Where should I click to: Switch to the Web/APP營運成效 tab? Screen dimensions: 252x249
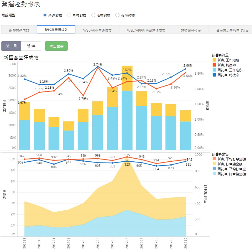97,30
